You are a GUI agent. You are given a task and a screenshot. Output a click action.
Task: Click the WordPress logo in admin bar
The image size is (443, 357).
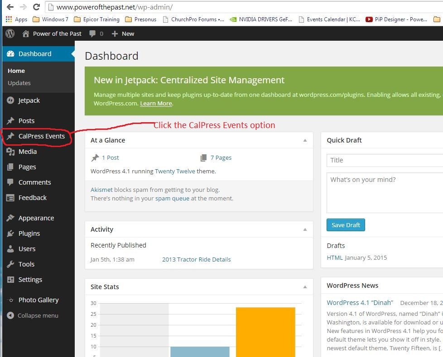click(x=10, y=33)
